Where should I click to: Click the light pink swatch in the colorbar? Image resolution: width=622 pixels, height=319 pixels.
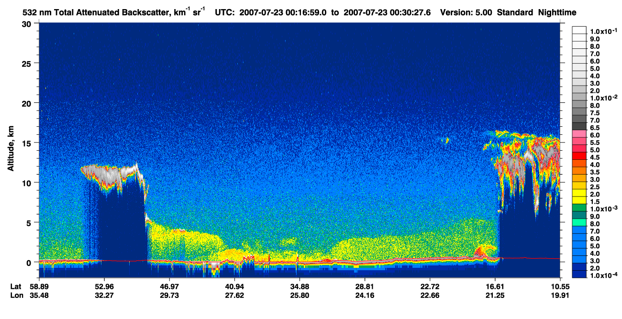(579, 133)
